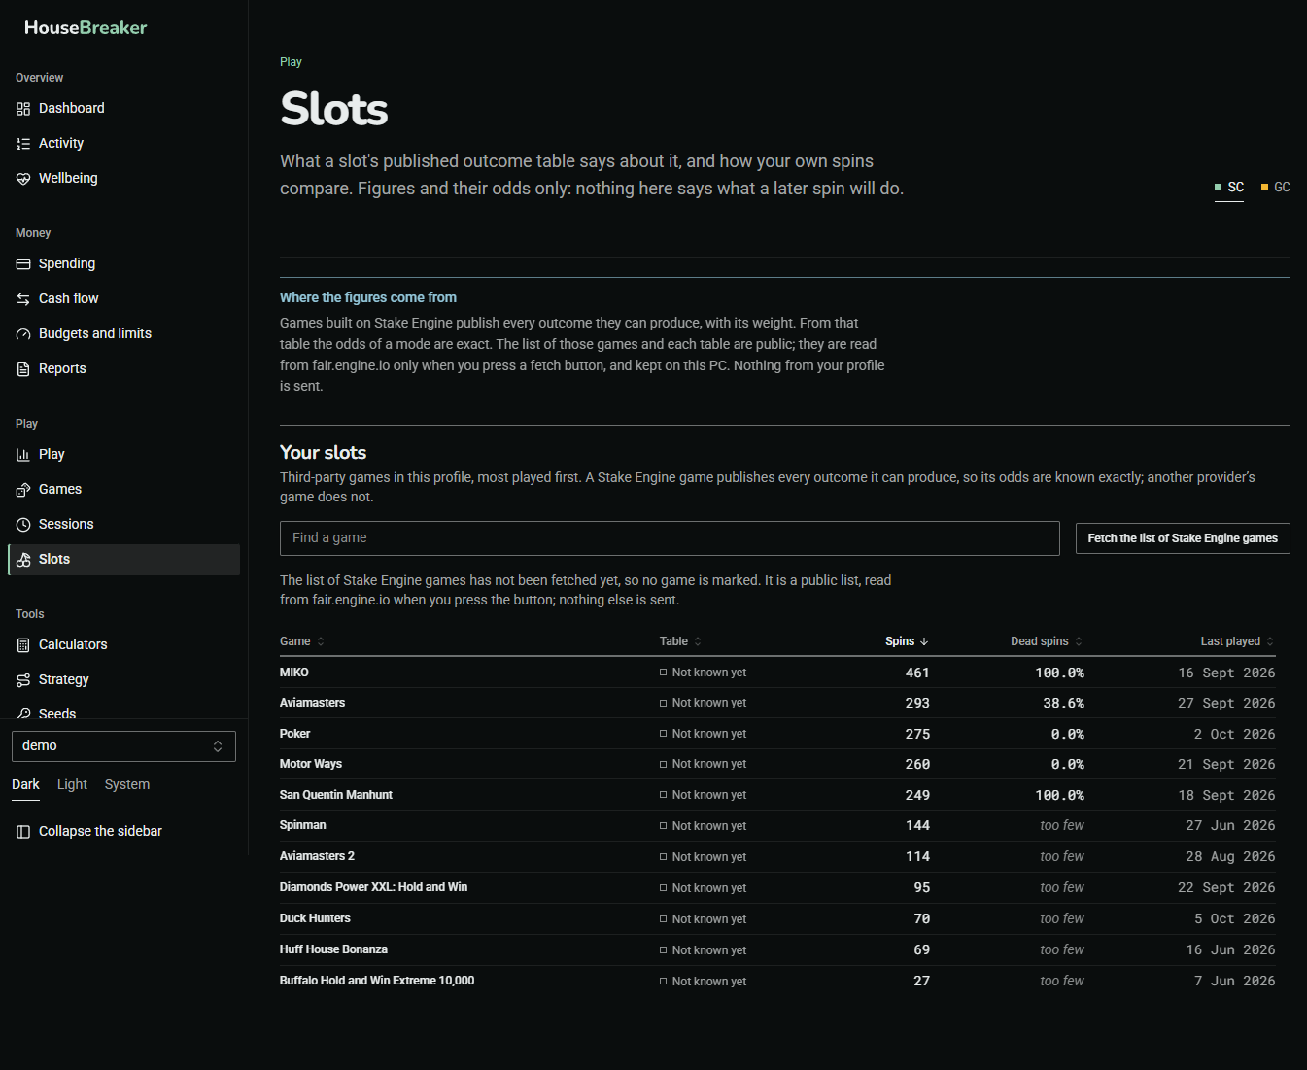The height and width of the screenshot is (1070, 1307).
Task: Click the HouseBreaker logo
Action: 86,28
